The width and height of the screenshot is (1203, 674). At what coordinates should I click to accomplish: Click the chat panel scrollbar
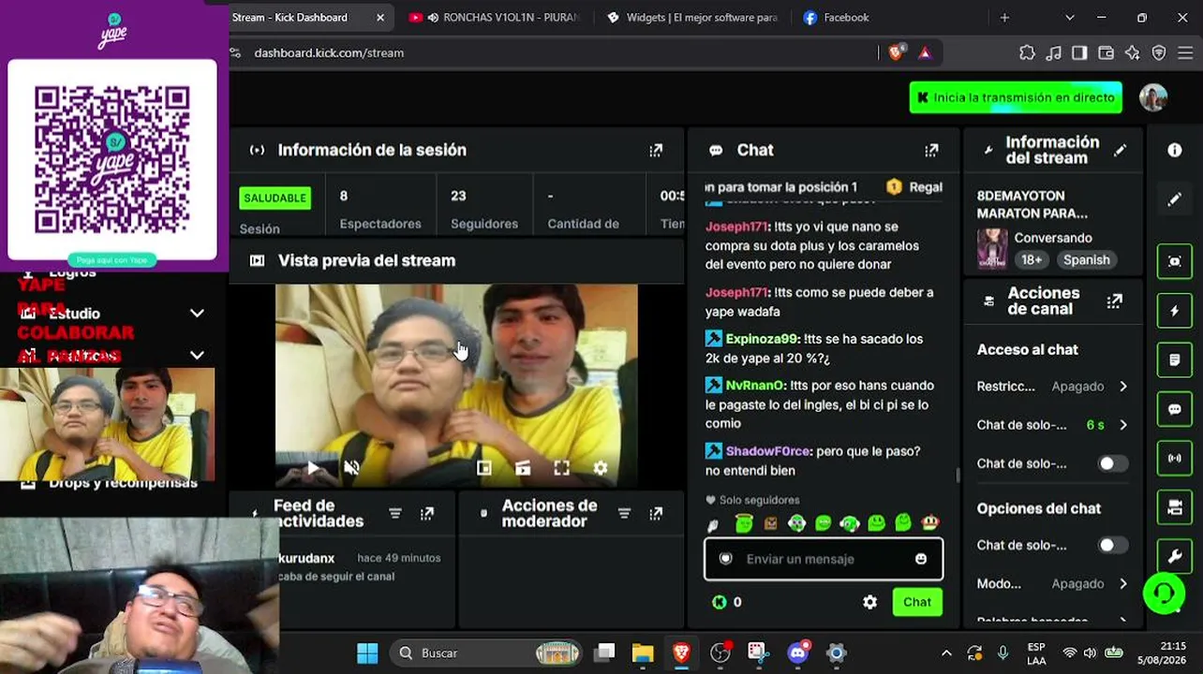[x=958, y=475]
